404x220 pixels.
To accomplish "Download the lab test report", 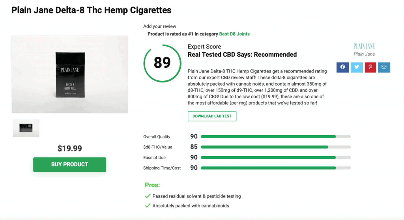I will pos(212,116).
